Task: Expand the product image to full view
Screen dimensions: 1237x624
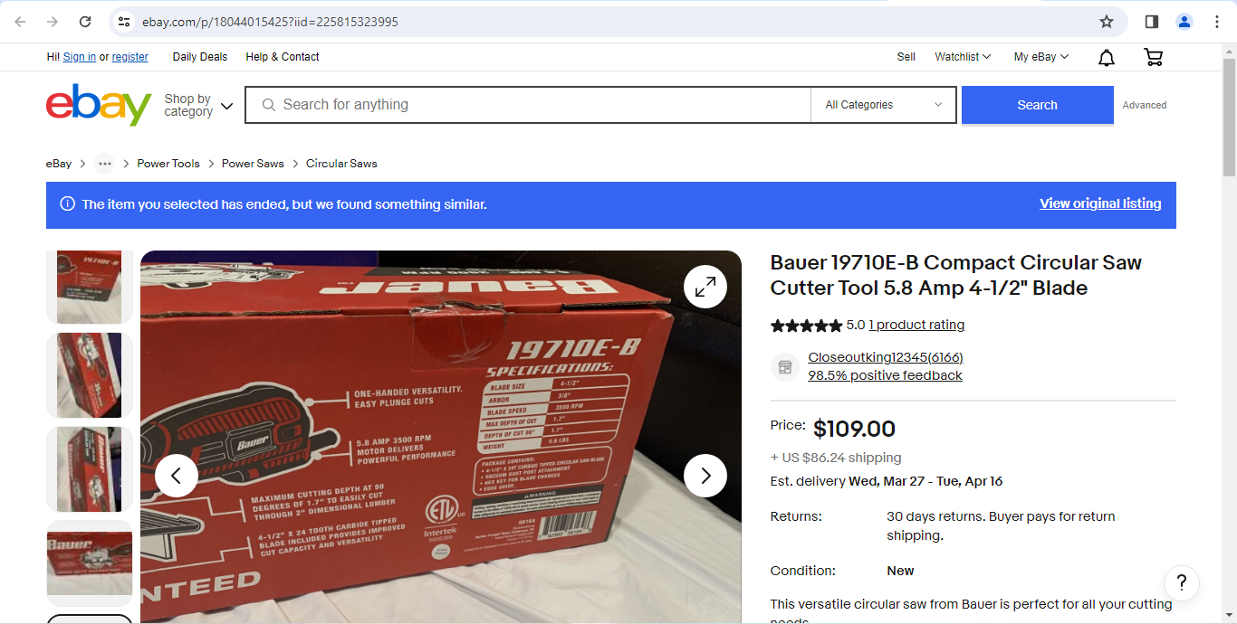Action: click(x=705, y=287)
